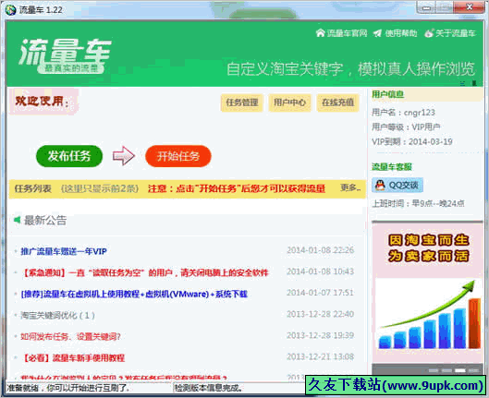The image size is (489, 398).
Task: Click the red 注意 notice text
Action: point(237,188)
